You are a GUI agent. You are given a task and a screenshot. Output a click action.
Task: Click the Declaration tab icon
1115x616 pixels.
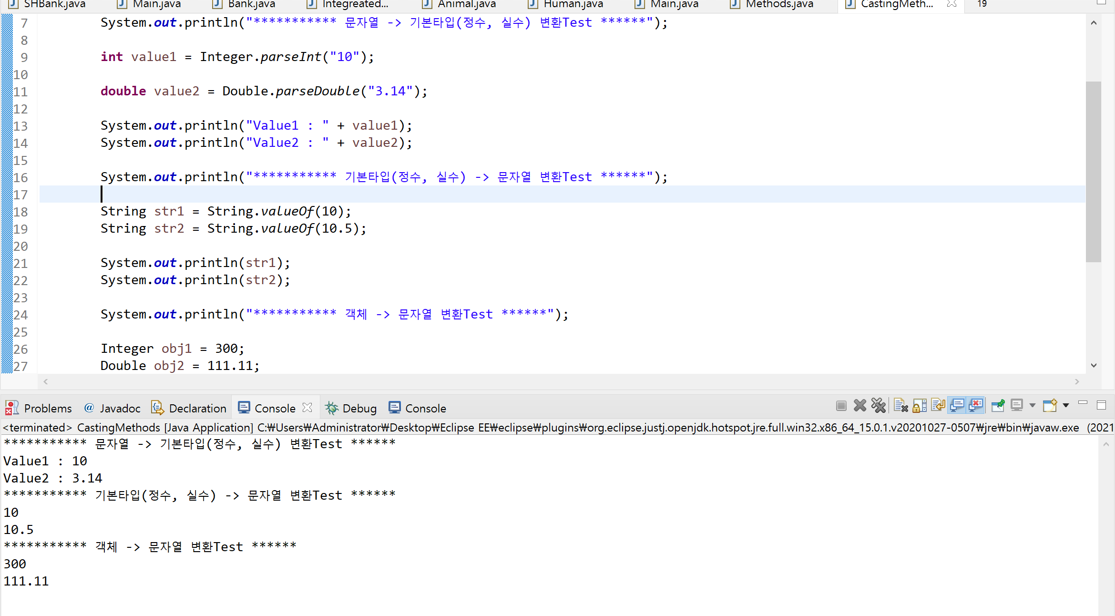(x=157, y=407)
